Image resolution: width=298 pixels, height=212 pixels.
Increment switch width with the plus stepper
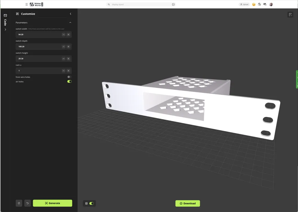[68, 34]
